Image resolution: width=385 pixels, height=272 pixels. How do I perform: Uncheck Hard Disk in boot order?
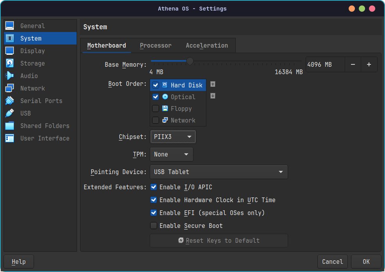(x=156, y=85)
